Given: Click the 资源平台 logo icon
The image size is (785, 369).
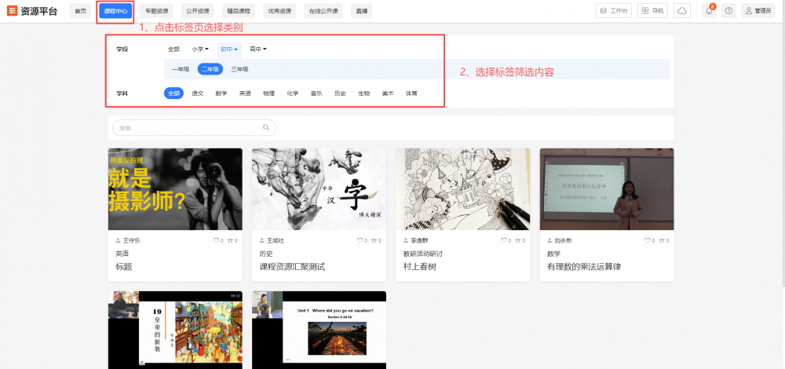Looking at the screenshot, I should 13,11.
